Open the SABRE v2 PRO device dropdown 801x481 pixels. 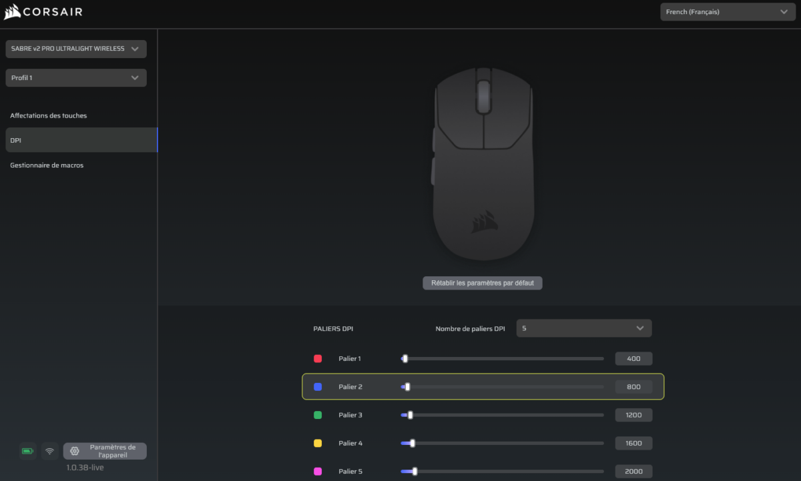point(75,48)
